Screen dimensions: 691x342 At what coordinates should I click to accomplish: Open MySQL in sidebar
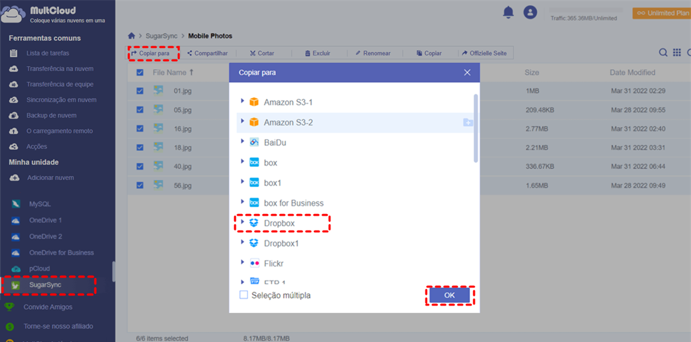40,204
